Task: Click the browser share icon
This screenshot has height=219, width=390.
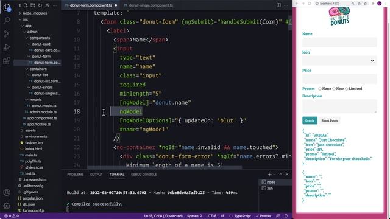Action: coord(359,4)
